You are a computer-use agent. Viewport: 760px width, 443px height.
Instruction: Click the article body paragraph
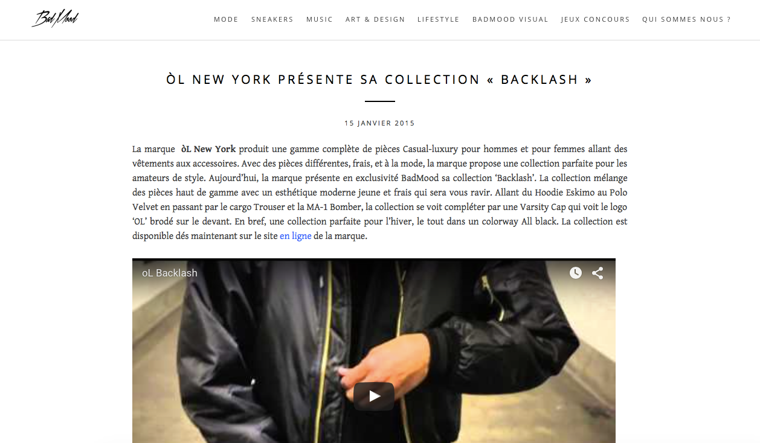coord(380,193)
